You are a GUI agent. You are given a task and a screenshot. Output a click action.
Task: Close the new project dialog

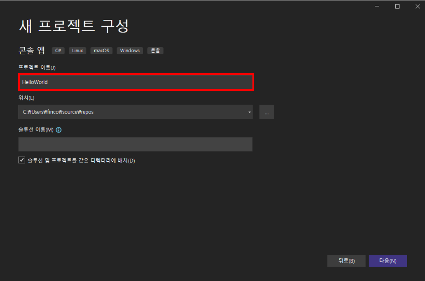(x=418, y=6)
